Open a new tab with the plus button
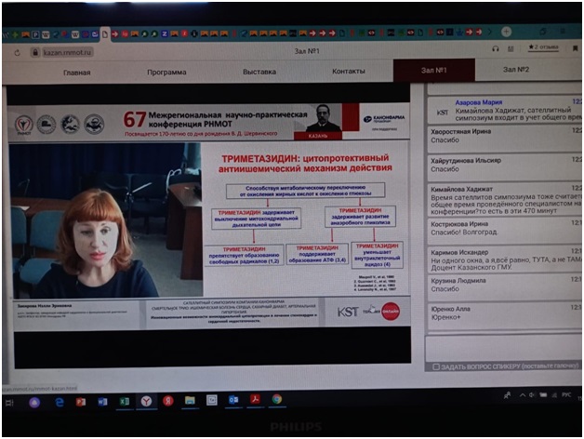This screenshot has width=584, height=439. [x=506, y=32]
